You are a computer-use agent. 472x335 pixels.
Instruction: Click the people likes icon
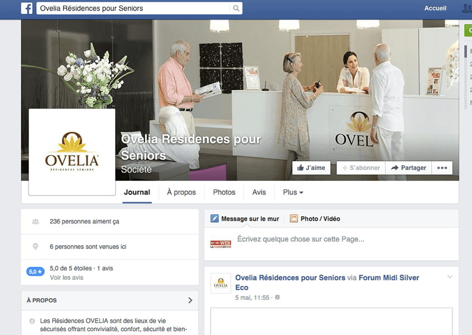pos(36,222)
